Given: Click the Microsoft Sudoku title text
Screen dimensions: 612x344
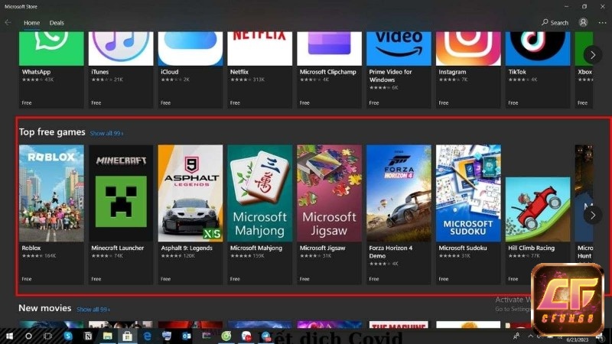Looking at the screenshot, I should [463, 248].
